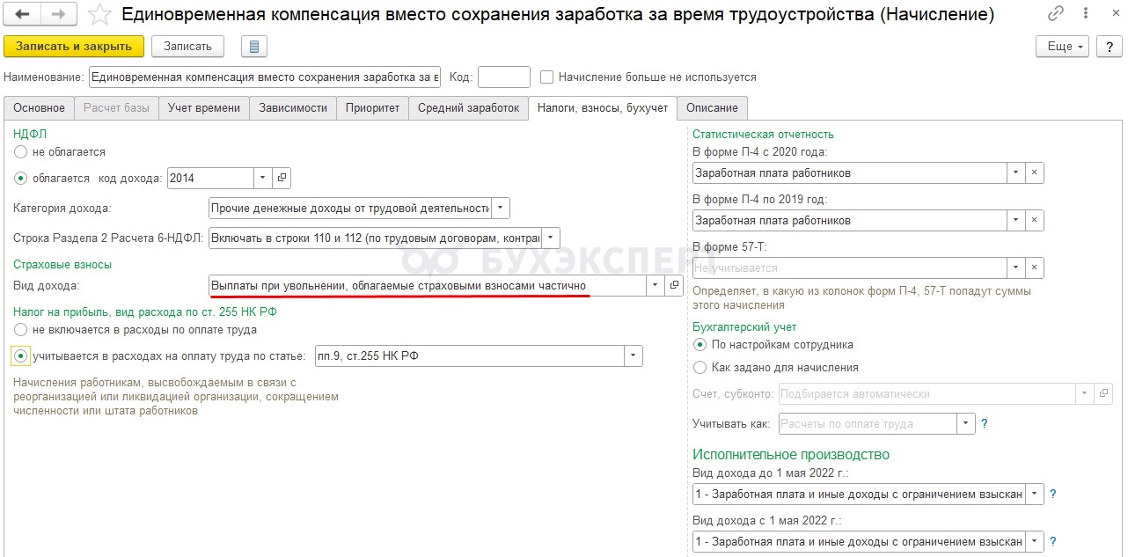
Task: Switch to the Основное tab
Action: [x=39, y=108]
